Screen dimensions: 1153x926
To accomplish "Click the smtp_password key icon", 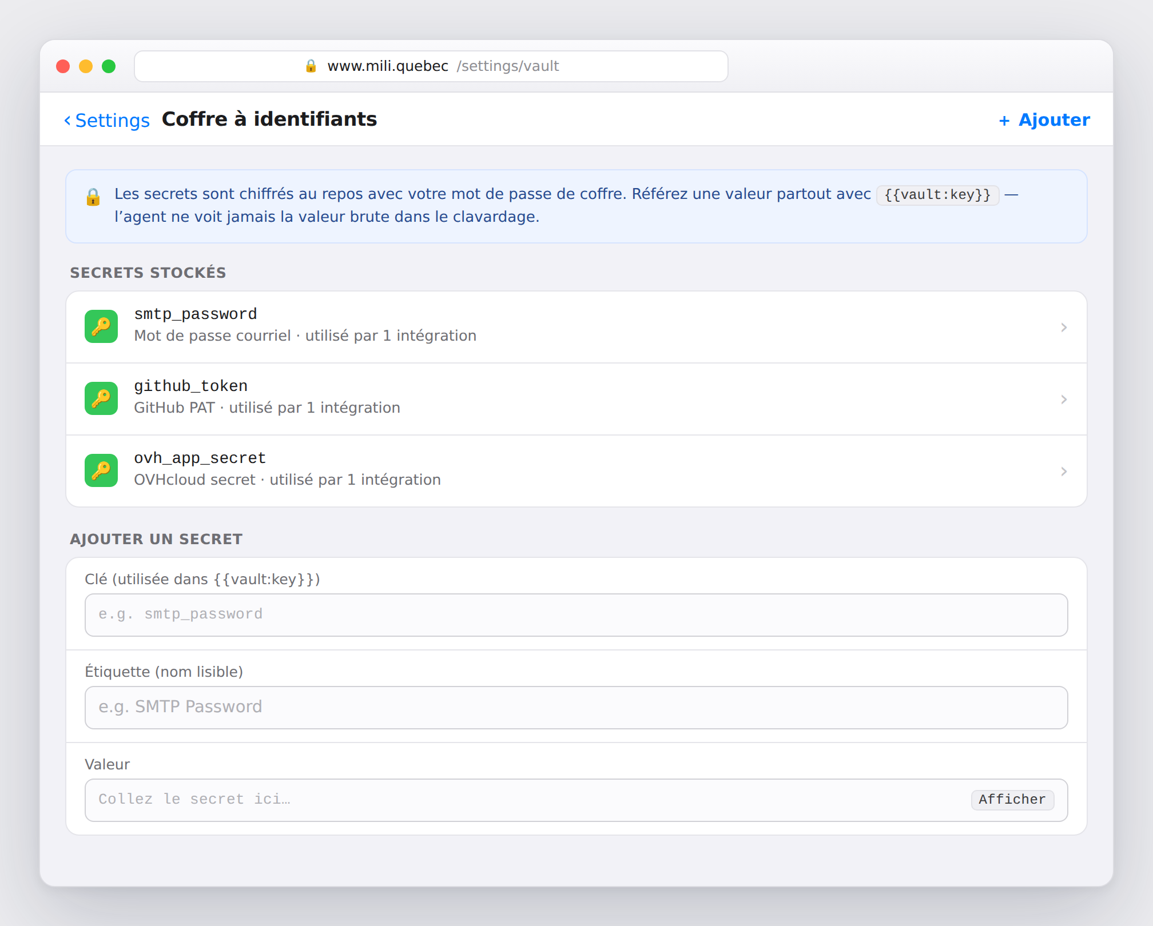I will [x=101, y=327].
